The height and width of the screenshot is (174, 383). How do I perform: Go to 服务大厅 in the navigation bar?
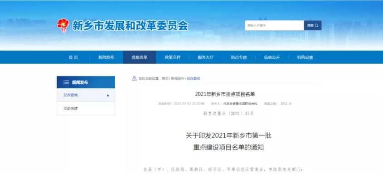click(x=206, y=58)
